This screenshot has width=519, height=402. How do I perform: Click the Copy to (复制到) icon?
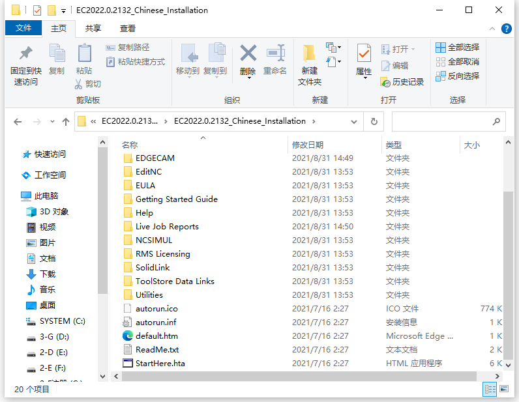tap(217, 52)
